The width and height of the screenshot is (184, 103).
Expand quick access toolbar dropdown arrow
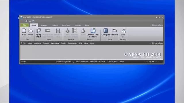pos(36,21)
